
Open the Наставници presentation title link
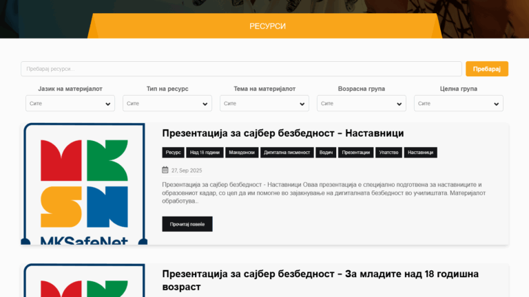(x=282, y=133)
